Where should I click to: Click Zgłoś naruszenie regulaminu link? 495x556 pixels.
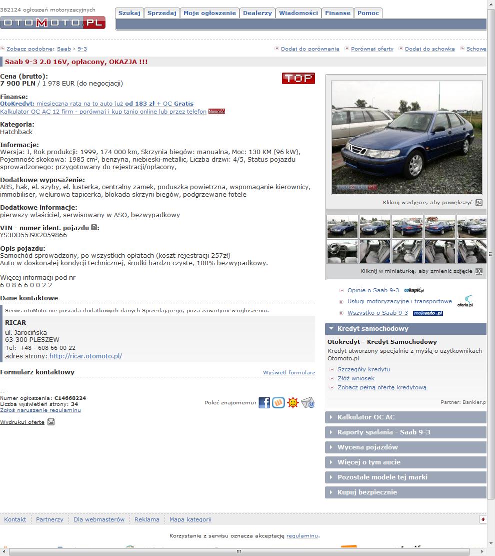point(40,410)
